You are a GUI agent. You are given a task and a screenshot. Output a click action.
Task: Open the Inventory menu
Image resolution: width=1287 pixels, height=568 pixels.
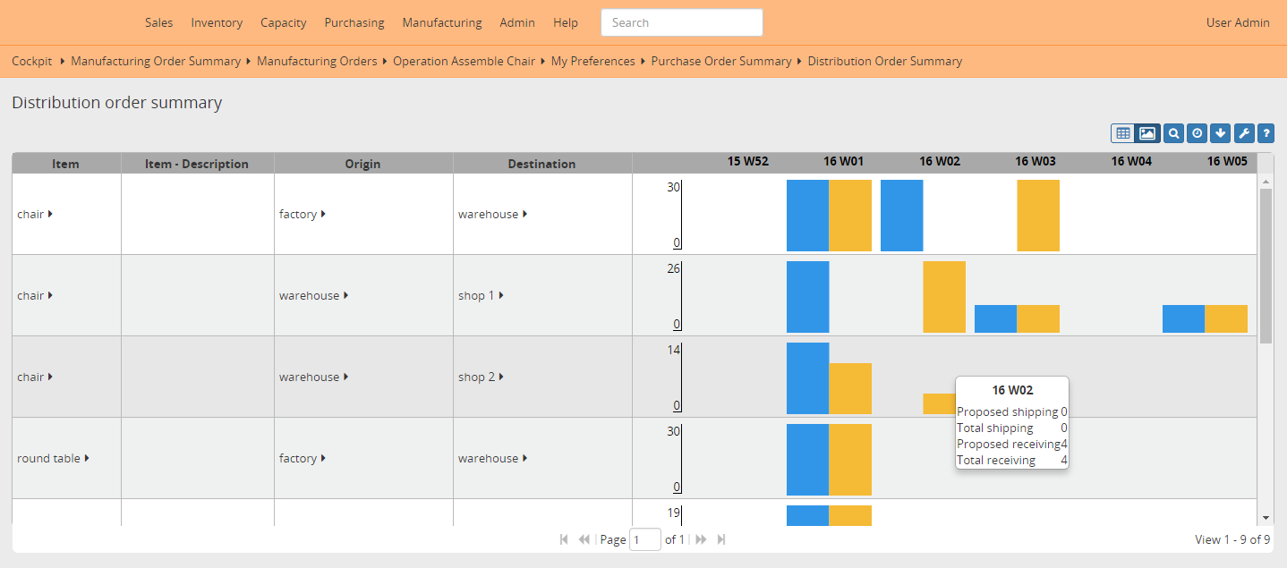[217, 22]
